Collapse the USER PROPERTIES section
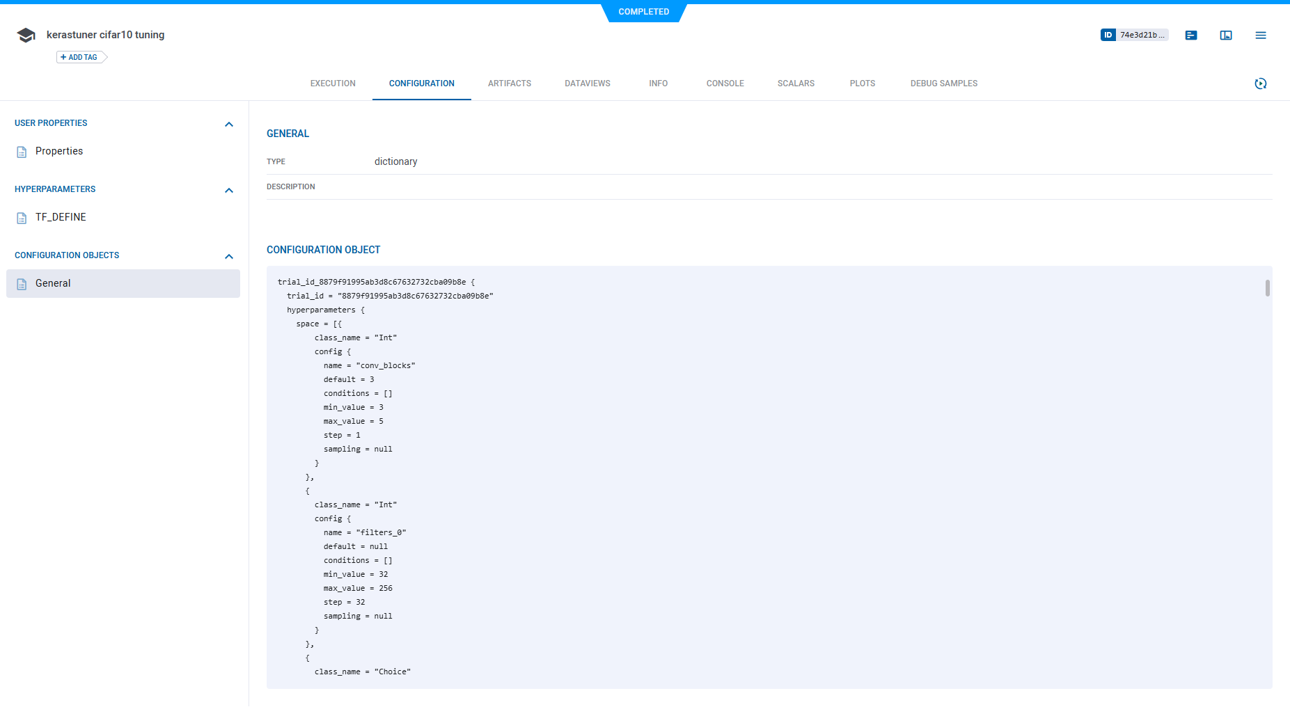Viewport: 1290px width, 707px height. [x=229, y=124]
